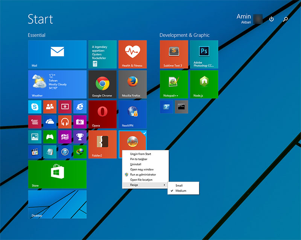The width and height of the screenshot is (301, 240).
Task: Launch the iTunes tile
Action: [x=65, y=152]
